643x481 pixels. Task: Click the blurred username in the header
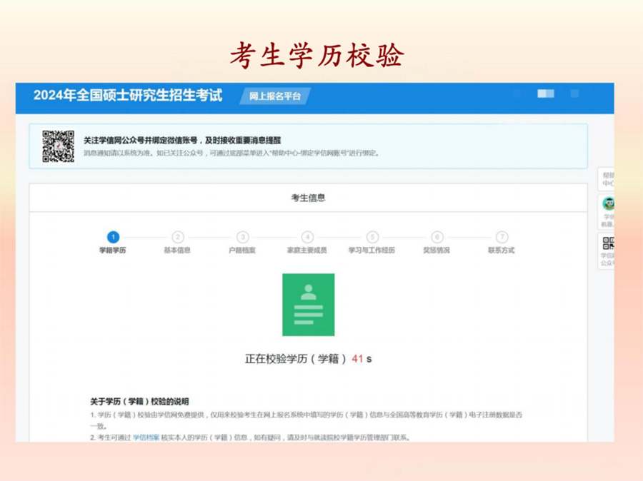(x=545, y=94)
